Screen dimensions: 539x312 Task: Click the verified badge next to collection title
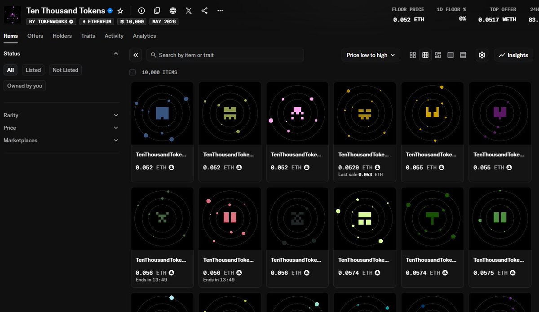click(110, 11)
